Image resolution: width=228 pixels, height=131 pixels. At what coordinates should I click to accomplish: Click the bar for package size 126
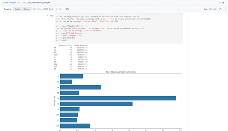75,126
